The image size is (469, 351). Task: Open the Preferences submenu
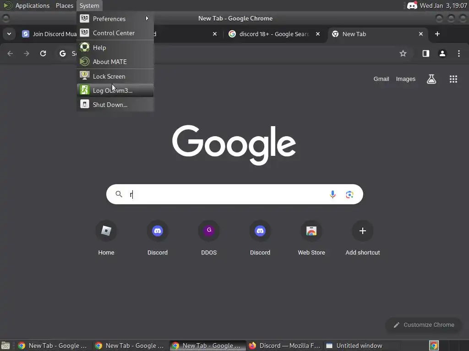pyautogui.click(x=115, y=18)
